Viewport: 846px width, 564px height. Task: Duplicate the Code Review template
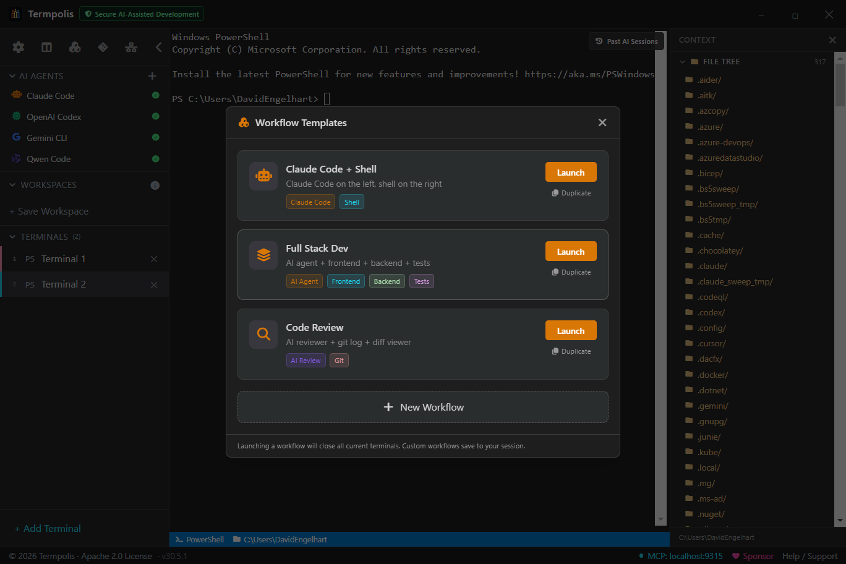pos(571,351)
